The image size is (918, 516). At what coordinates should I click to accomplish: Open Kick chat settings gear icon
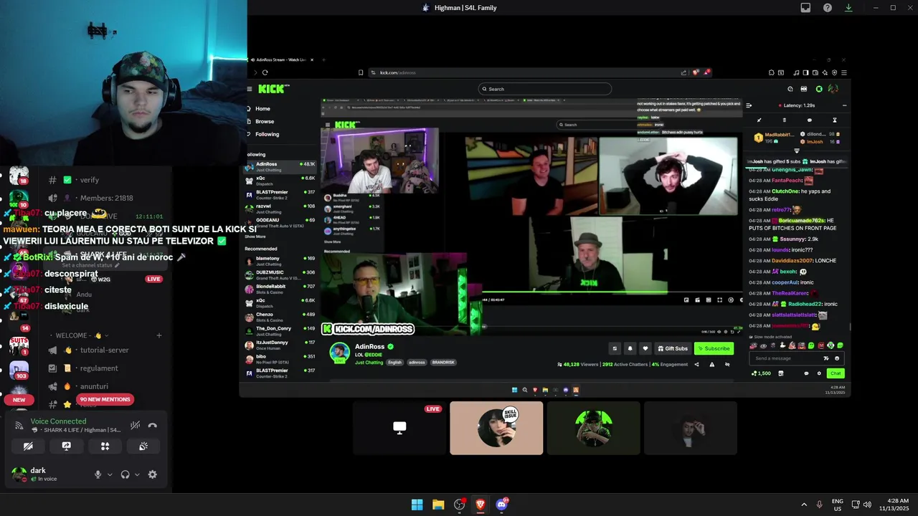[x=819, y=373]
